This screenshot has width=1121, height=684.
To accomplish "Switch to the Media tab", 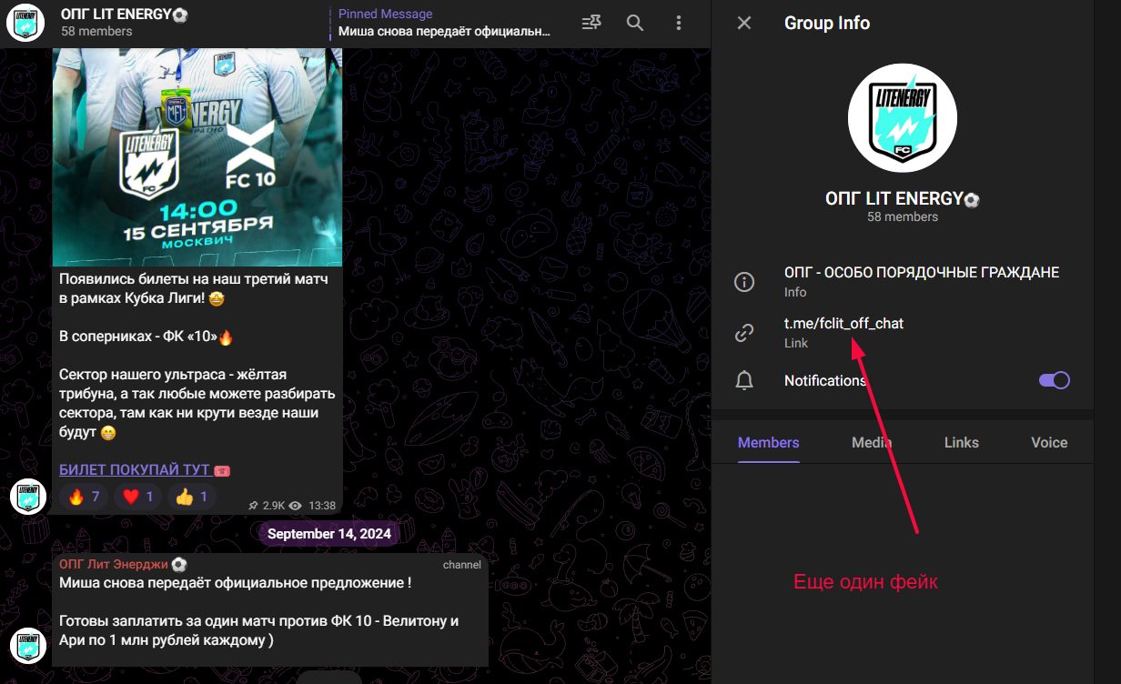I will 872,443.
